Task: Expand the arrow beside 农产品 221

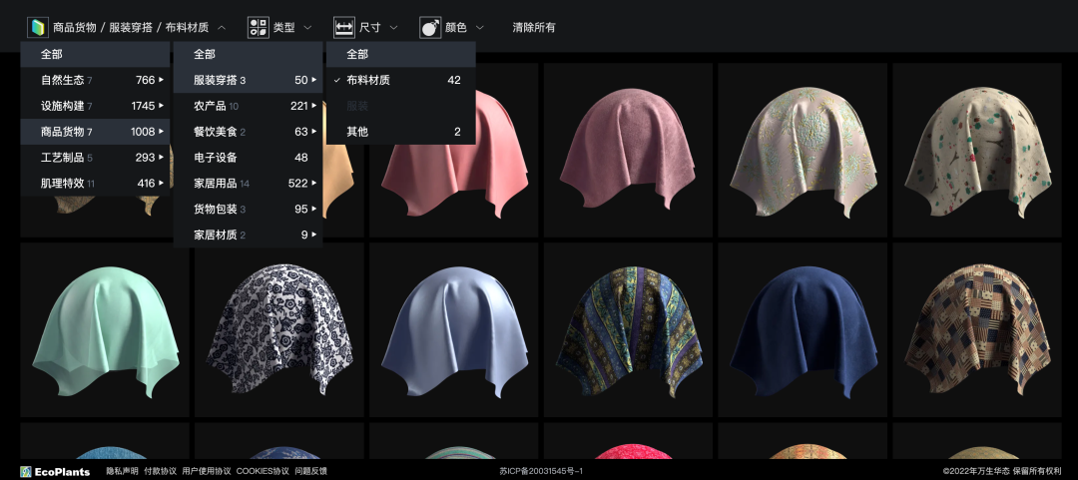Action: (314, 106)
